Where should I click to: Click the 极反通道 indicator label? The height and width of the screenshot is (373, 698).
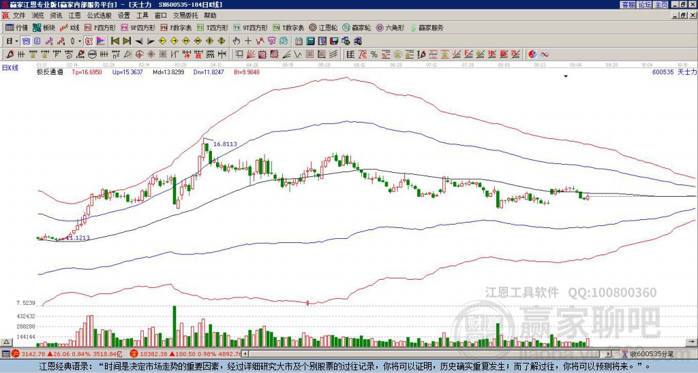[50, 71]
